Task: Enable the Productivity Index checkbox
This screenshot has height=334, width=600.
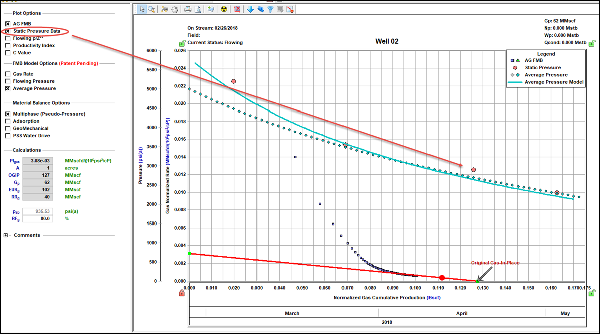Action: [8, 45]
